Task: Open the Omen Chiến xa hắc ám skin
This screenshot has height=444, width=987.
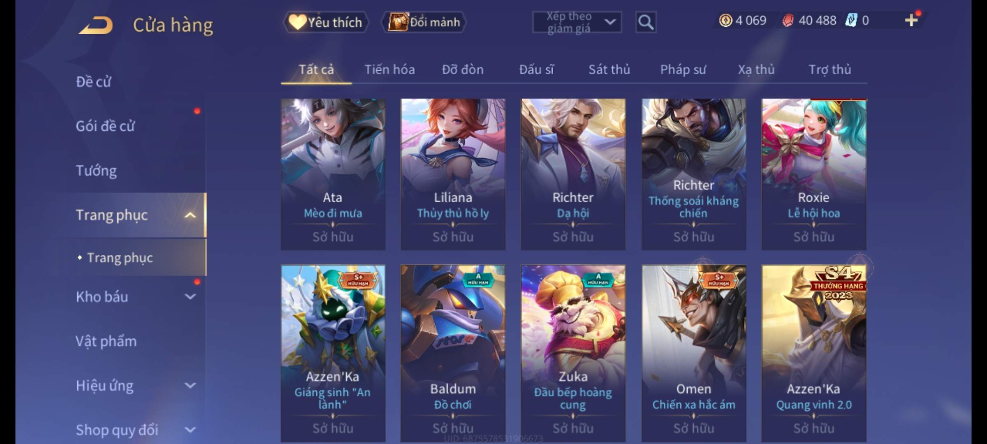Action: coord(694,354)
